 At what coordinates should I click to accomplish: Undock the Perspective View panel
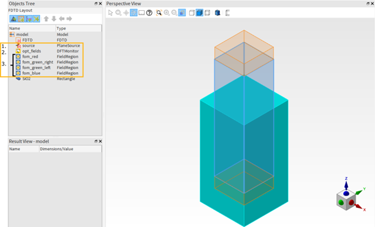coord(368,4)
